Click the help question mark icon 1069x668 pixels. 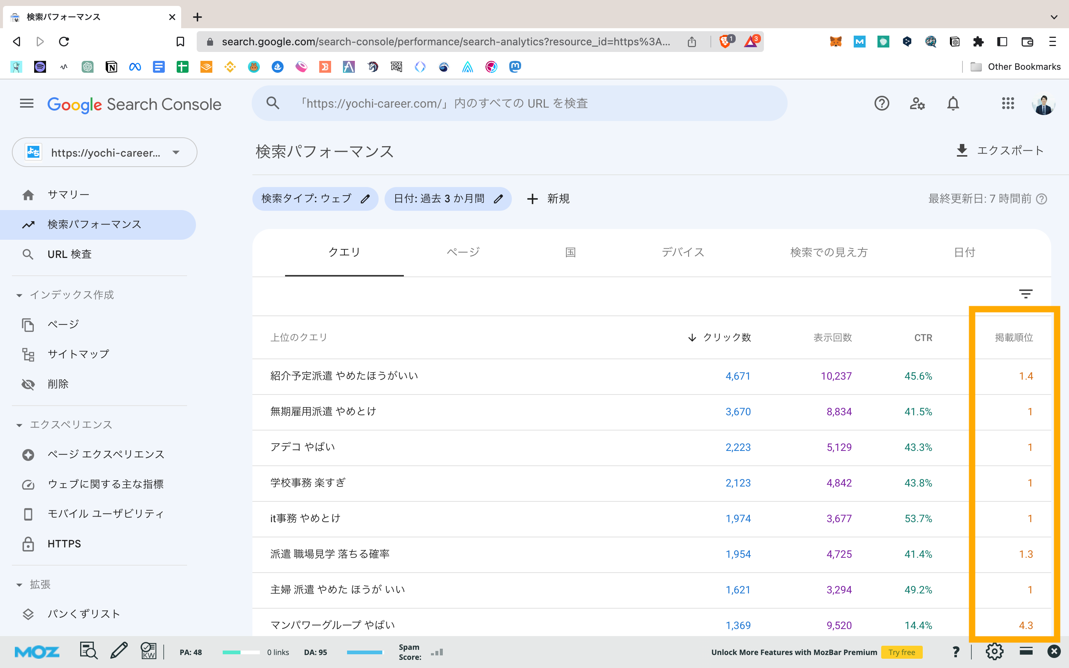click(882, 104)
